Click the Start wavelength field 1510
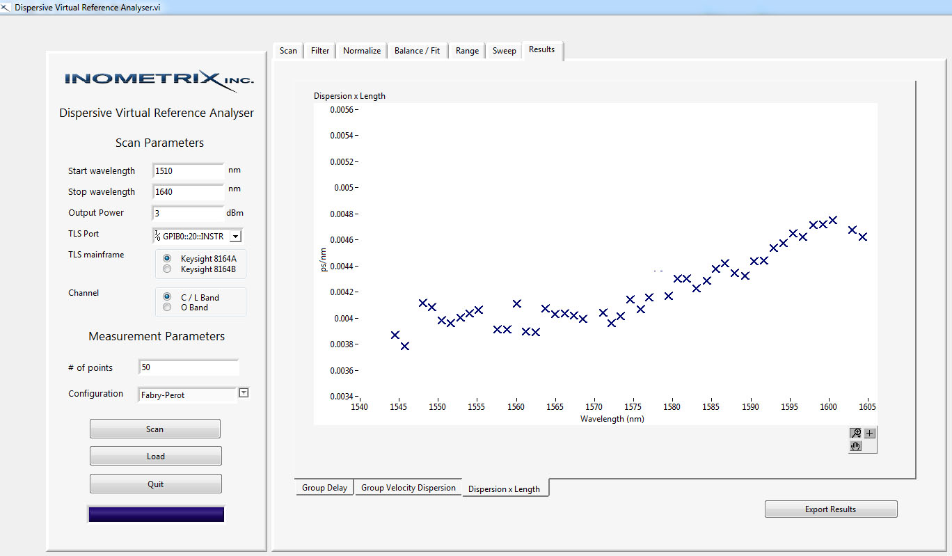The width and height of the screenshot is (952, 556). (188, 171)
